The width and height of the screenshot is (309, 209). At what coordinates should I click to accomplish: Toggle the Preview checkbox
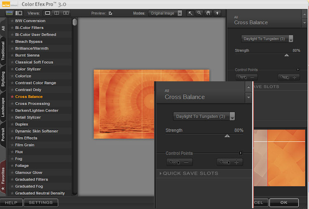pos(110,13)
